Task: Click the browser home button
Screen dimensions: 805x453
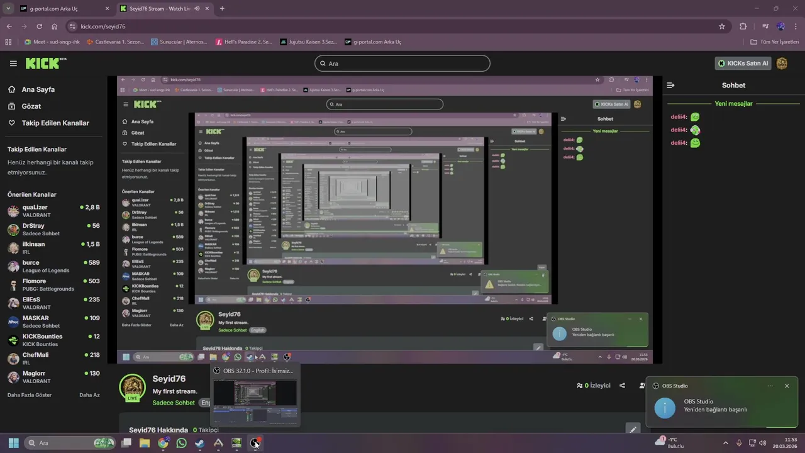Action: tap(54, 26)
